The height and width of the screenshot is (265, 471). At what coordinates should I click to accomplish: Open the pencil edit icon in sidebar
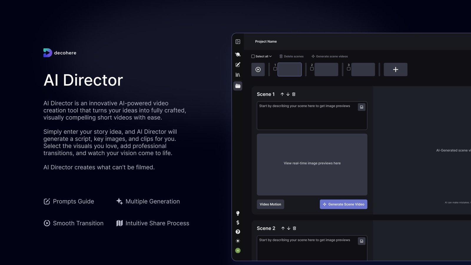[238, 65]
